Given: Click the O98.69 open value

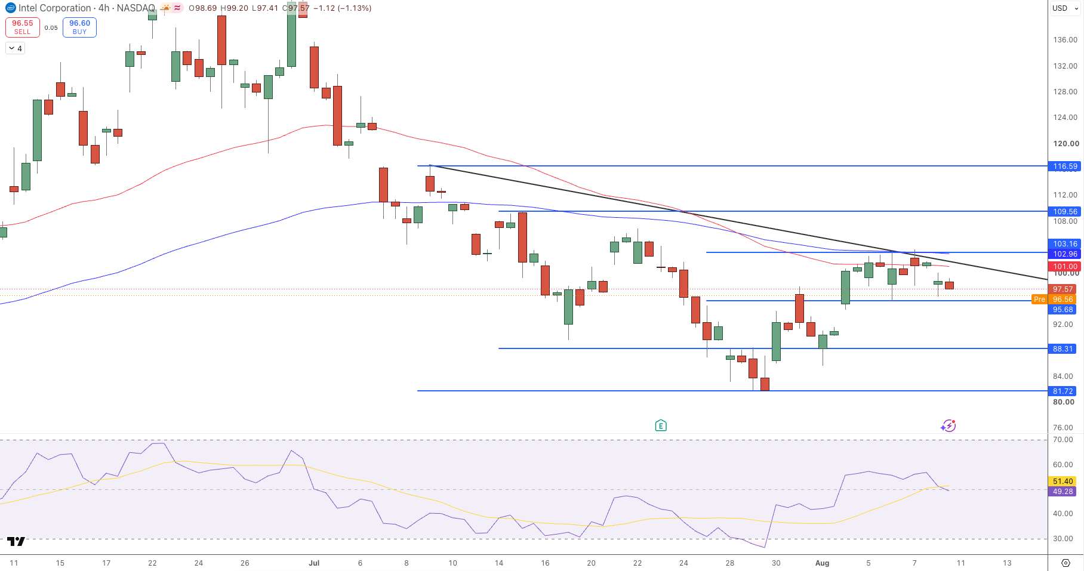Looking at the screenshot, I should (x=202, y=8).
